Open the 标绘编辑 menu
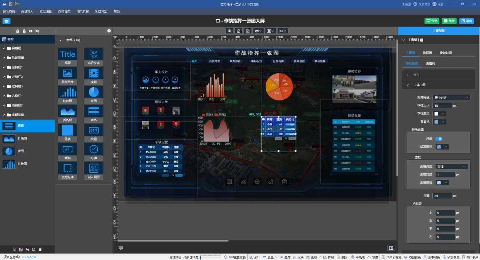The width and height of the screenshot is (480, 260). tap(45, 12)
